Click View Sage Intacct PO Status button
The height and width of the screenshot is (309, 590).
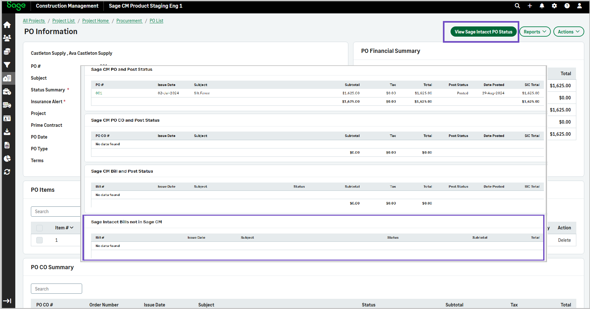pos(483,32)
